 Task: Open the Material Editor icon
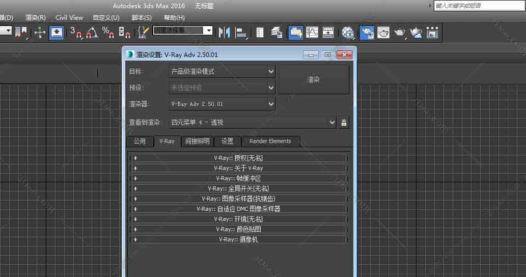[x=348, y=32]
